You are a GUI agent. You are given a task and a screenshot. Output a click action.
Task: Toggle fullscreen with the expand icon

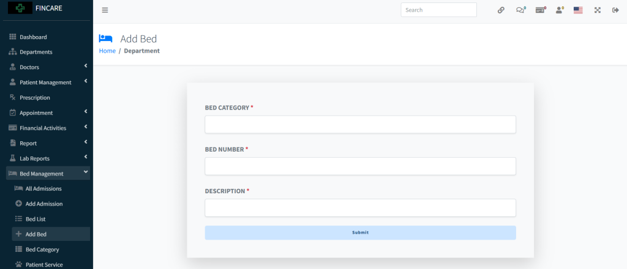pos(597,10)
